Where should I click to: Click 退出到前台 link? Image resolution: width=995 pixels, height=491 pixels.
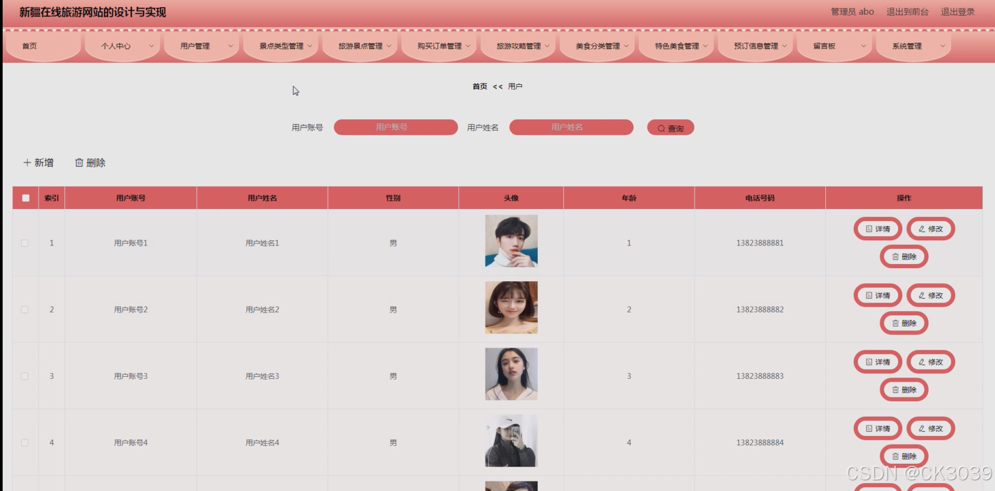click(907, 12)
